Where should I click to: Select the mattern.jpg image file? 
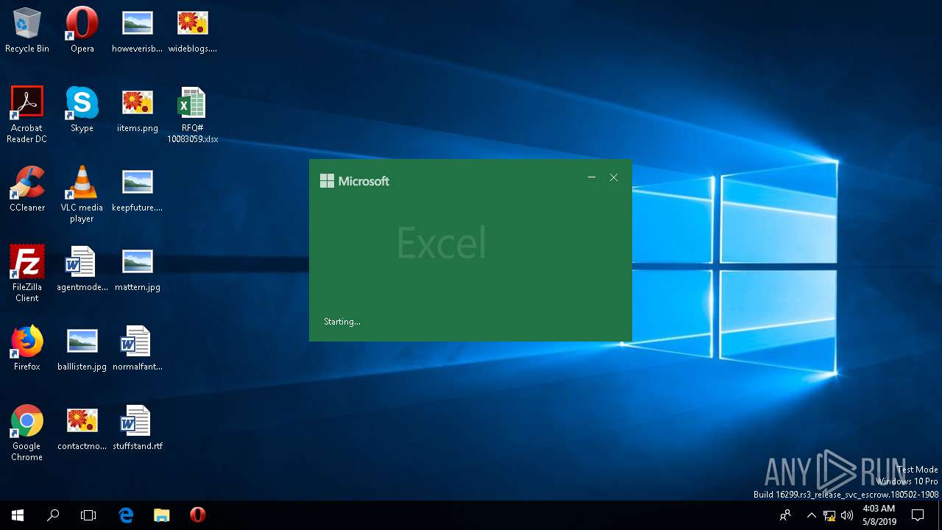(x=137, y=269)
